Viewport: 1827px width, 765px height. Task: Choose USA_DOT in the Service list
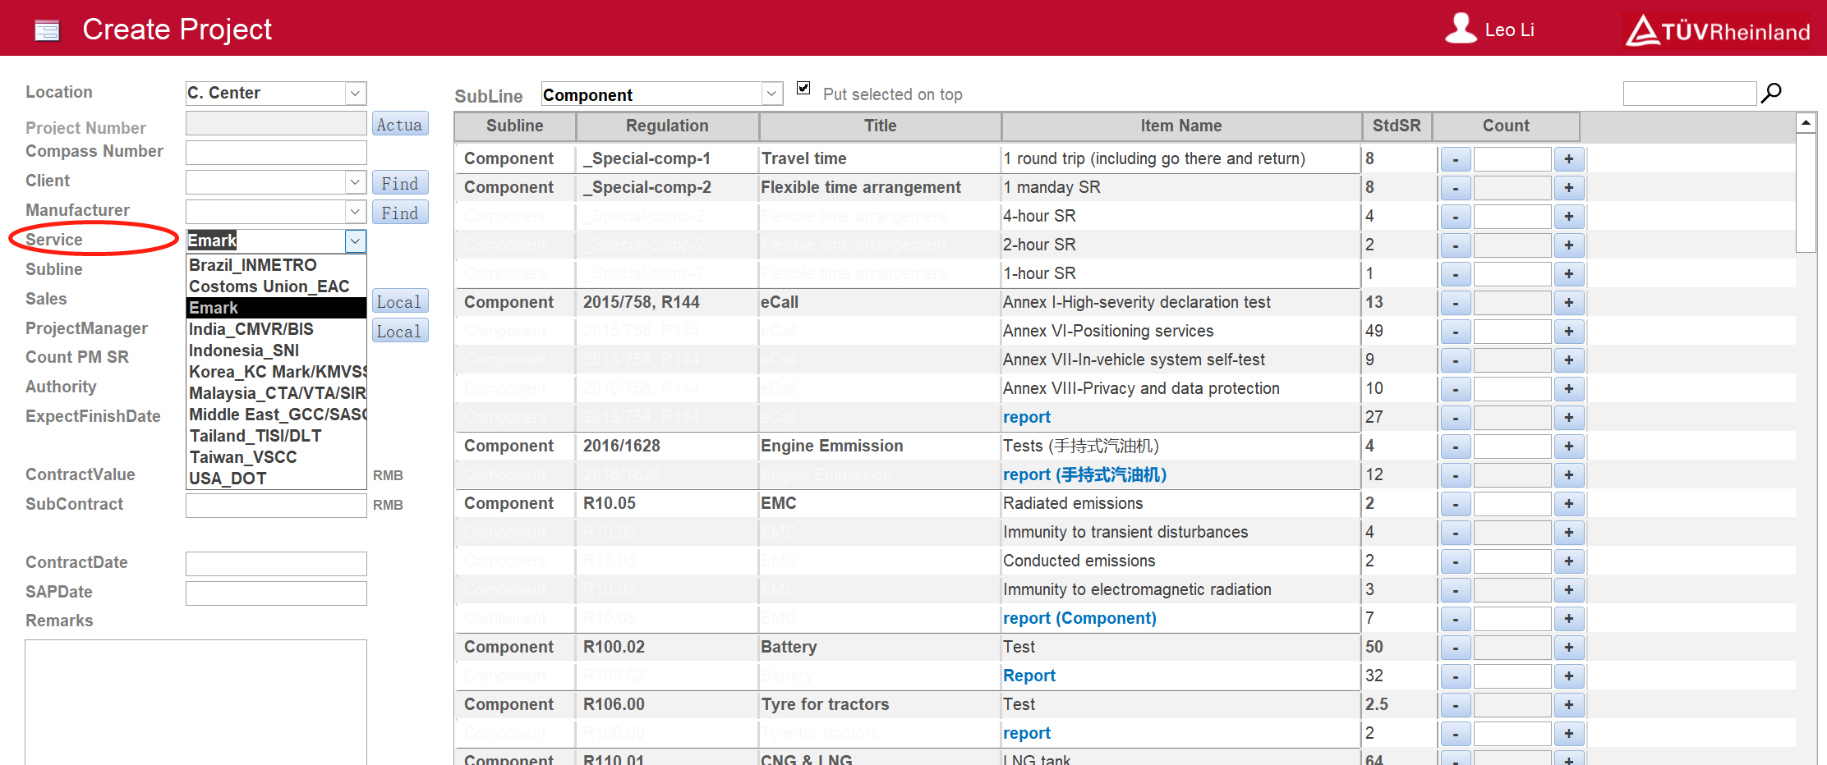click(x=228, y=479)
